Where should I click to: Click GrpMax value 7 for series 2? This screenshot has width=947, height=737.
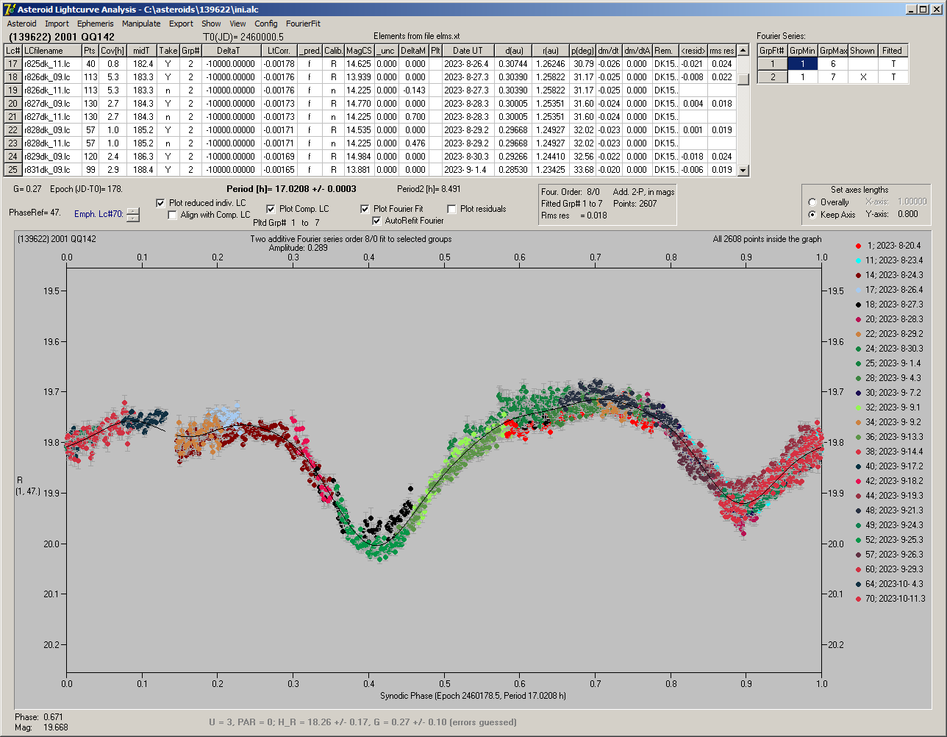point(832,77)
